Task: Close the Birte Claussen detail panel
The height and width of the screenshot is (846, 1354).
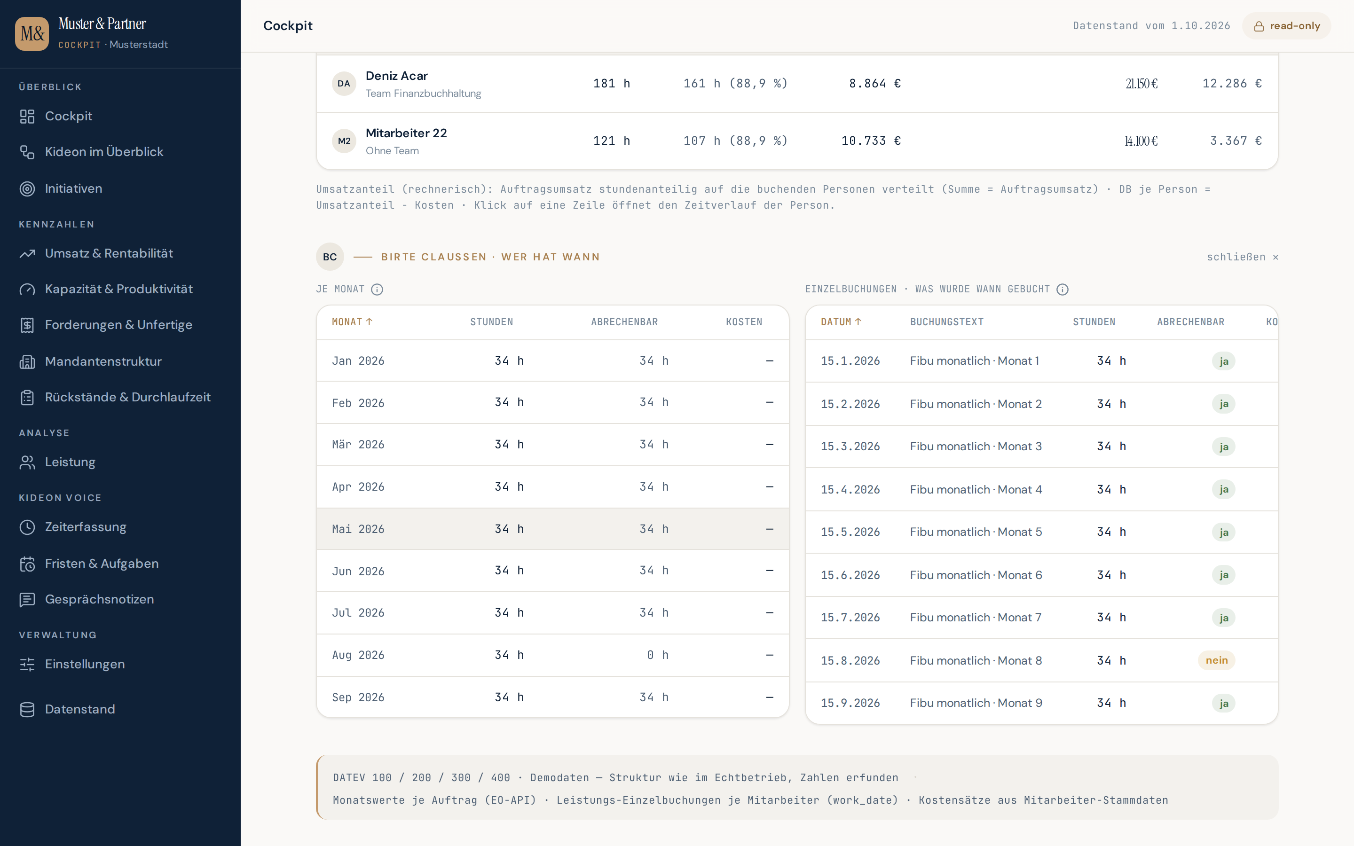Action: point(1242,257)
